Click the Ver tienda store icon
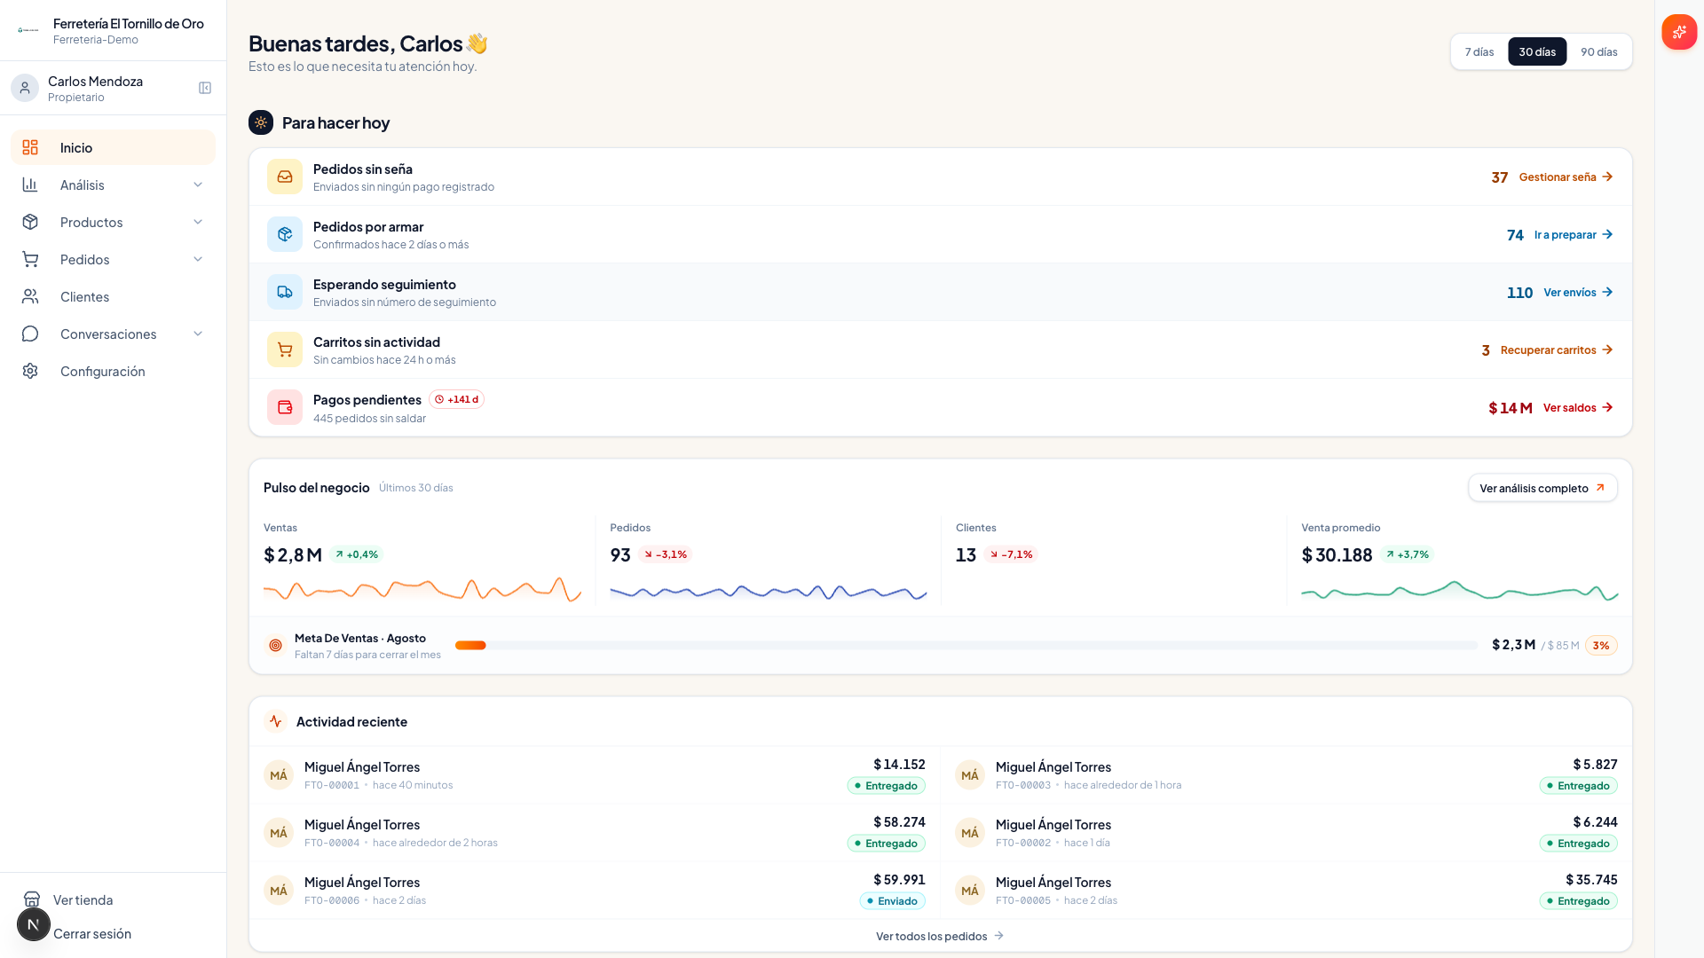1704x958 pixels. [32, 899]
